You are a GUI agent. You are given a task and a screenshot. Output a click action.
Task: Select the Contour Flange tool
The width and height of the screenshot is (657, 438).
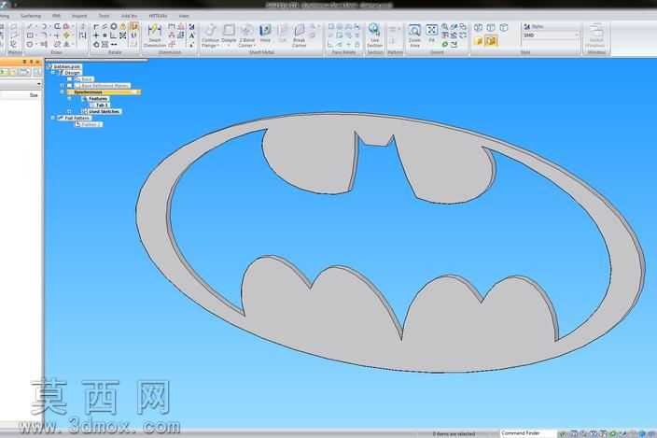tap(210, 35)
